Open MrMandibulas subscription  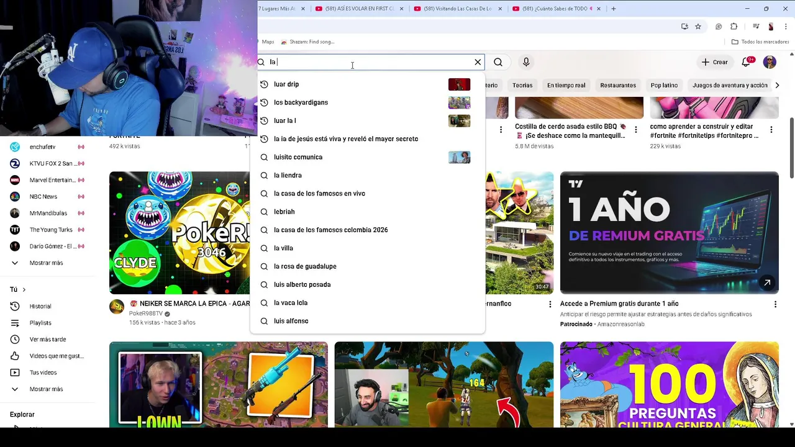(48, 213)
